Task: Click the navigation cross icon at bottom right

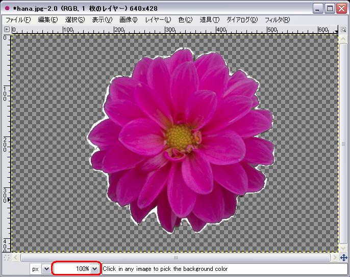Action: [343, 258]
